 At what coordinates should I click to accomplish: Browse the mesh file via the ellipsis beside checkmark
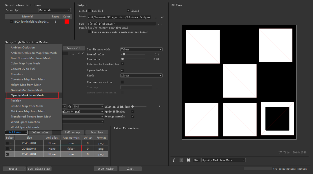(72, 54)
